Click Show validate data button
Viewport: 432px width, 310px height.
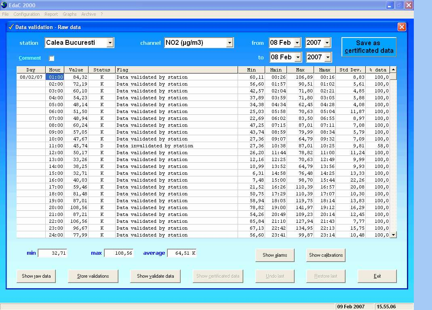tap(156, 276)
